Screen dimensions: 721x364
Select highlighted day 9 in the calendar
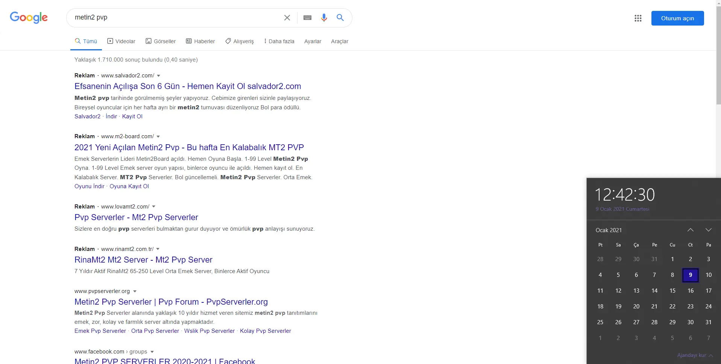691,275
